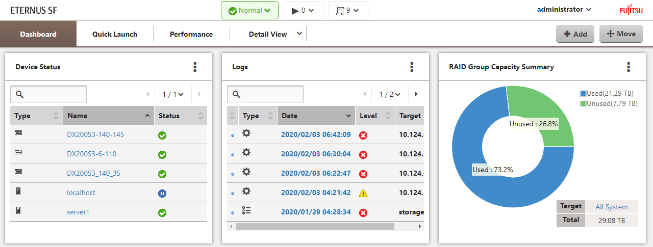The image size is (653, 247).
Task: Open the running operations dropdown showing 0
Action: pyautogui.click(x=304, y=10)
